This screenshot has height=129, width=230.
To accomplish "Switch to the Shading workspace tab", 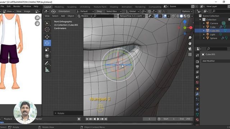I will point(114,7).
